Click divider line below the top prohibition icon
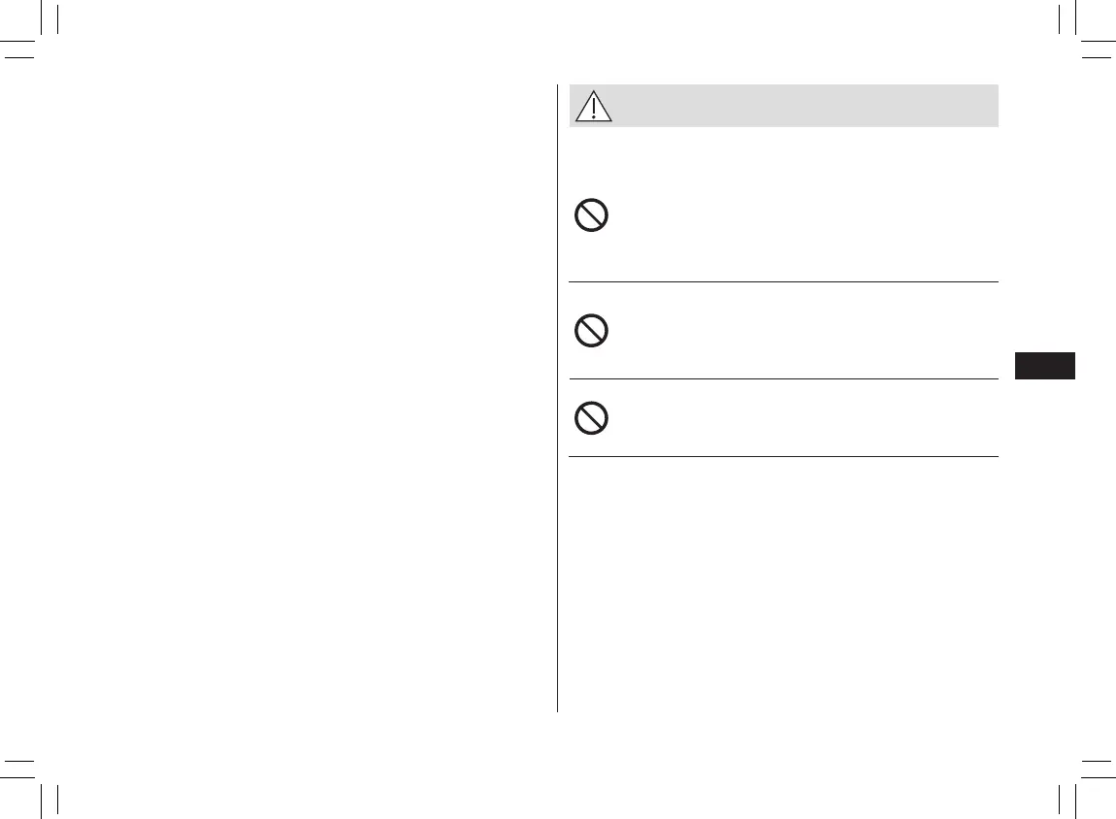1116x819 pixels. pos(782,282)
